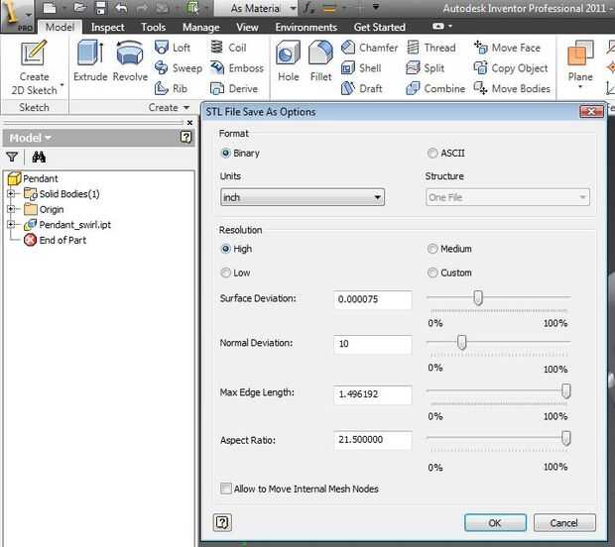Click the Plane work feature tool
This screenshot has width=615, height=547.
pyautogui.click(x=580, y=62)
